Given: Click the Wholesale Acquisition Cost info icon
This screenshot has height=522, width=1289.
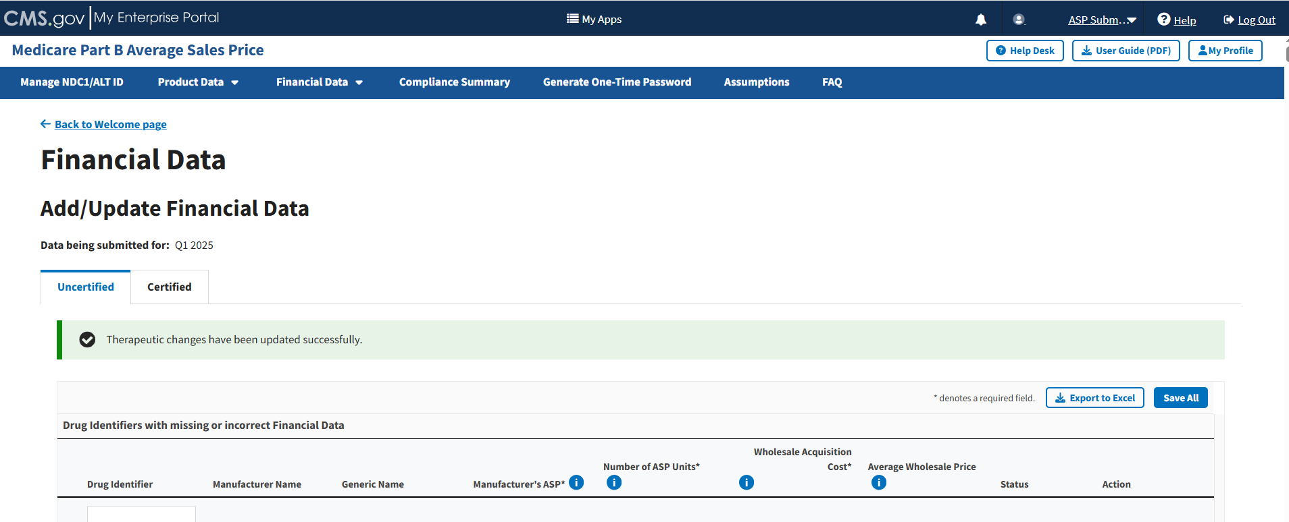Looking at the screenshot, I should click(x=747, y=482).
